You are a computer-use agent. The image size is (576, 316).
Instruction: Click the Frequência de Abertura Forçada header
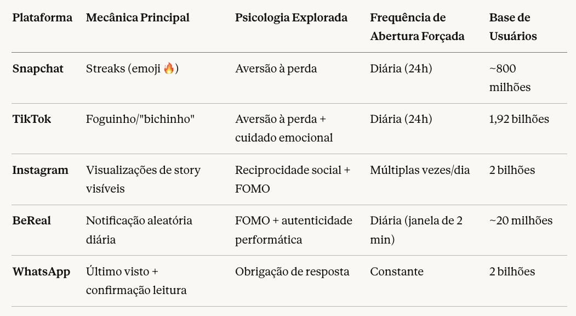(x=417, y=27)
